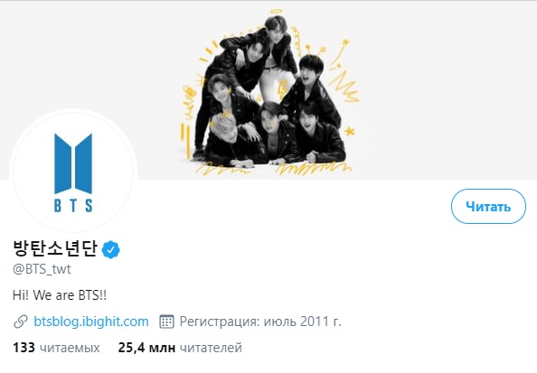This screenshot has height=373, width=537.
Task: Follow the account with Читать button
Action: point(488,206)
